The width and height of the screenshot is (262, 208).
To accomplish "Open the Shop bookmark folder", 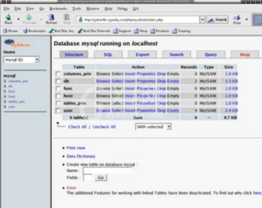I will pyautogui.click(x=141, y=31).
